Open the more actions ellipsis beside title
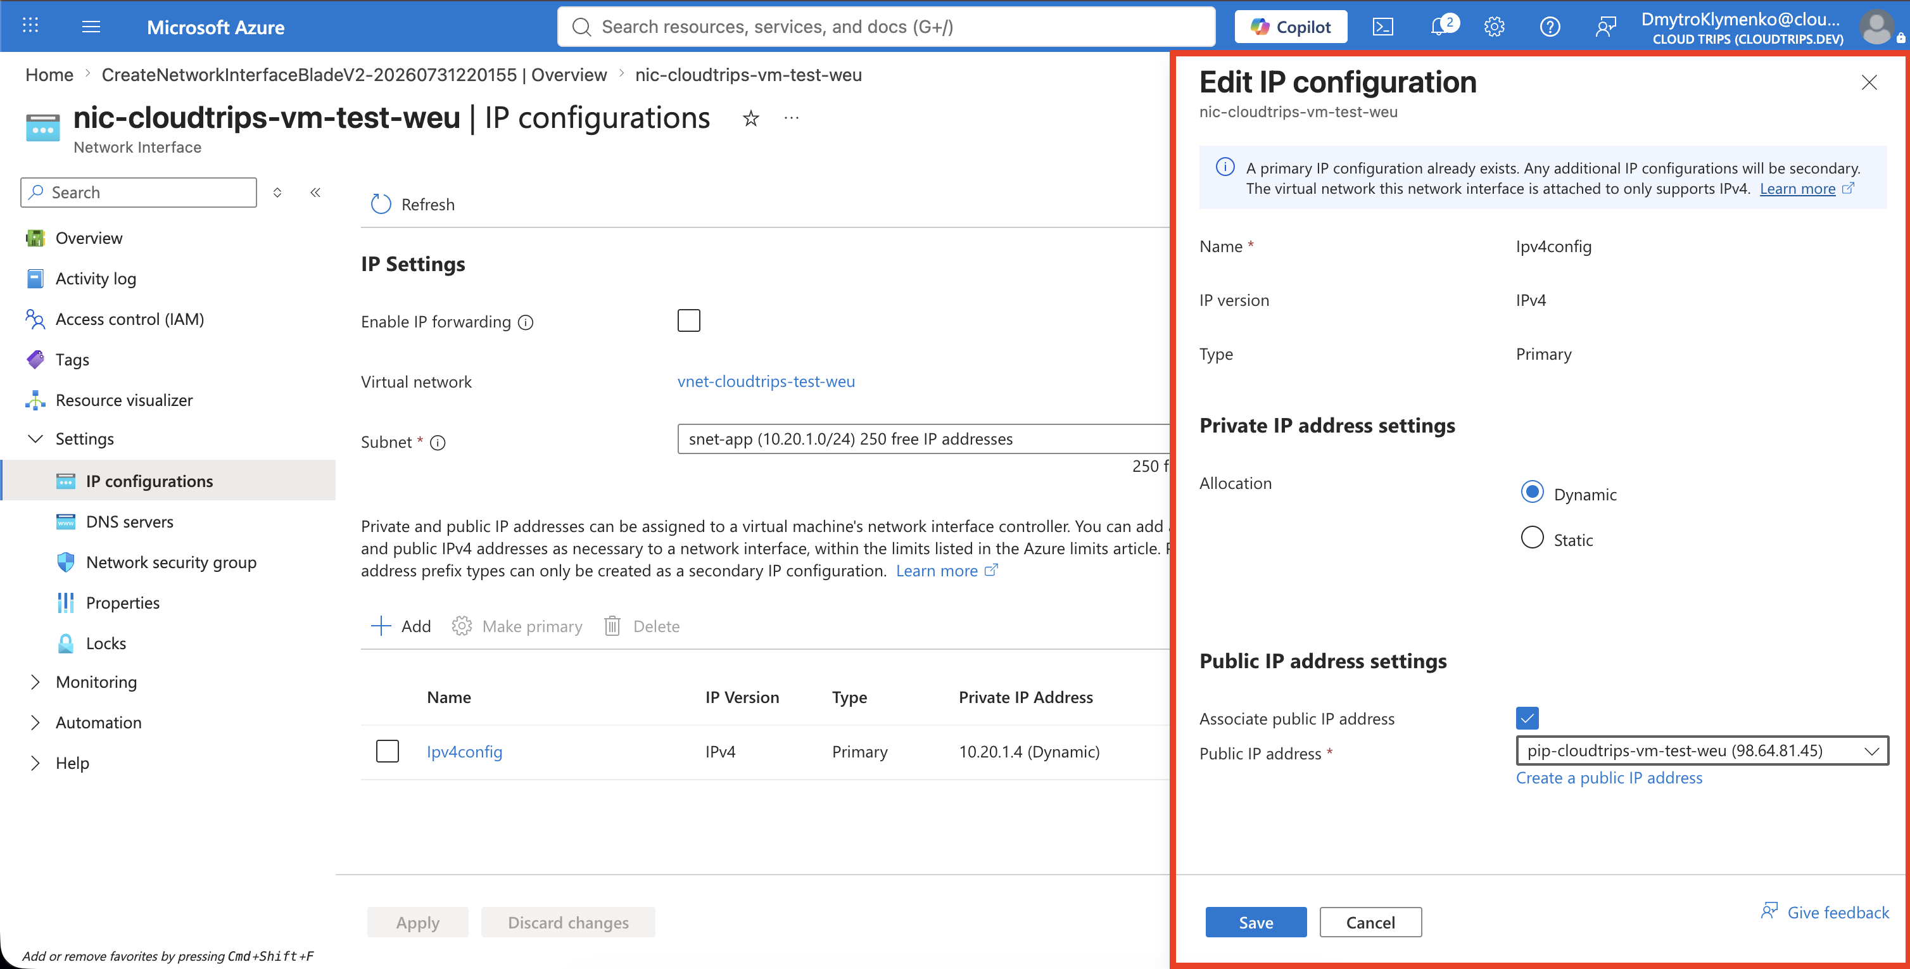The height and width of the screenshot is (969, 1910). click(791, 118)
